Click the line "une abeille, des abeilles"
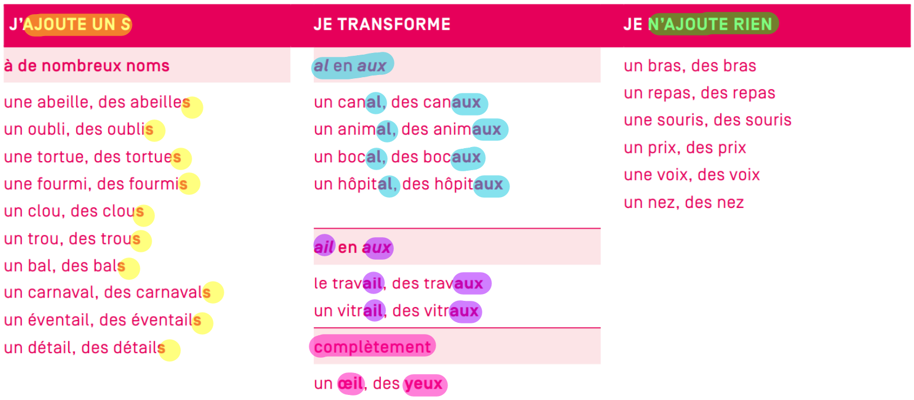 click(97, 103)
